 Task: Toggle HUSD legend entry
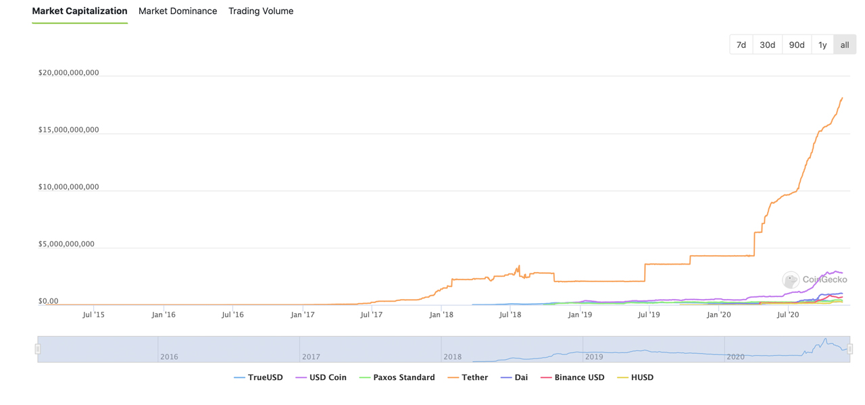click(x=635, y=377)
